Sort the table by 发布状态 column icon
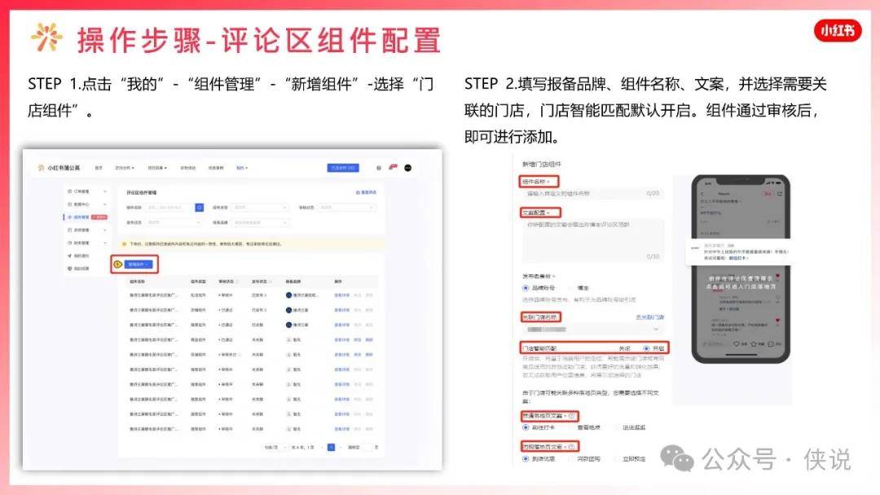 point(270,282)
